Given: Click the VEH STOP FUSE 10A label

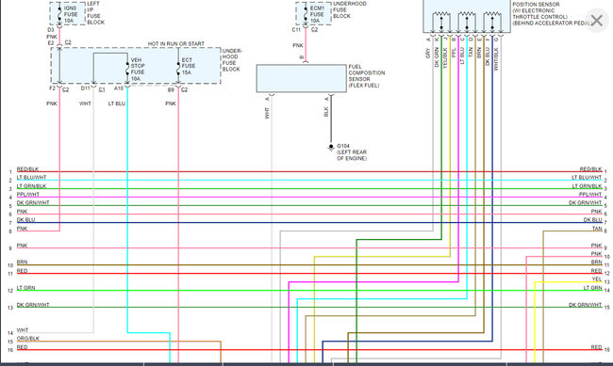Looking at the screenshot, I should coord(138,69).
